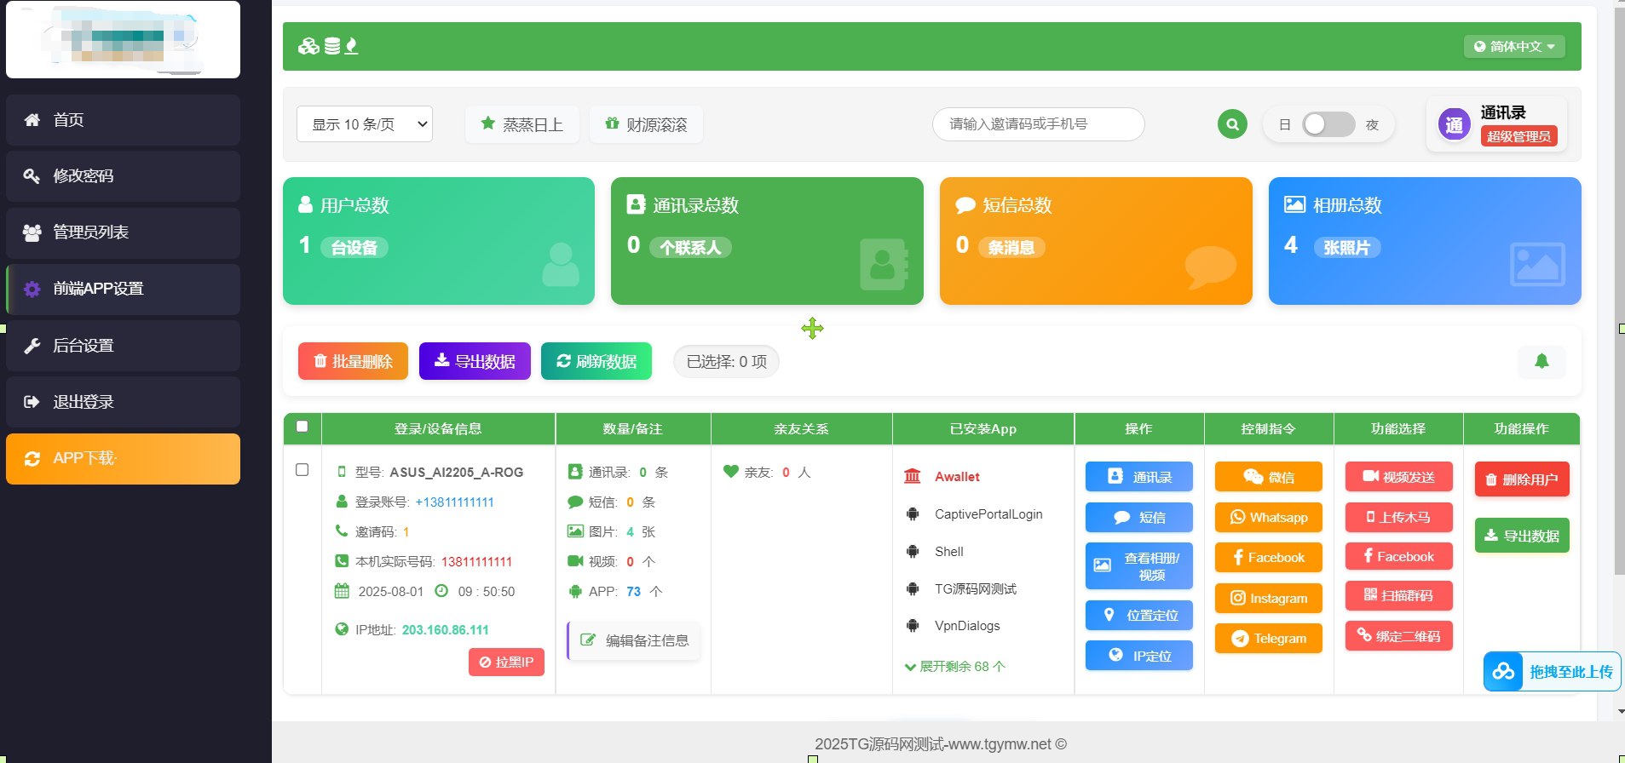Click the Whatsapp control command button

[x=1268, y=517]
